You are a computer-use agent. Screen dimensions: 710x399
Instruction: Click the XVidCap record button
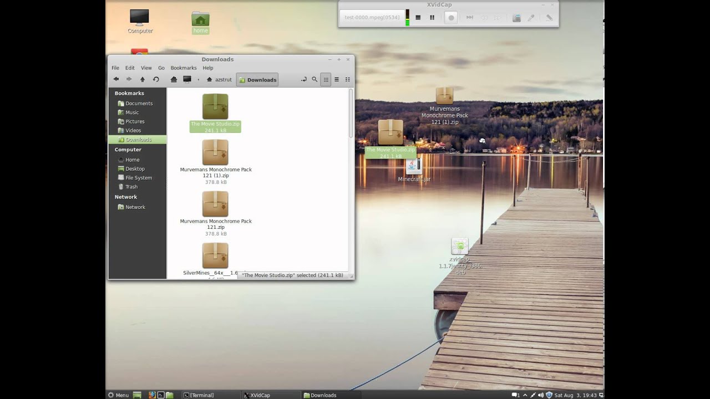pyautogui.click(x=451, y=18)
